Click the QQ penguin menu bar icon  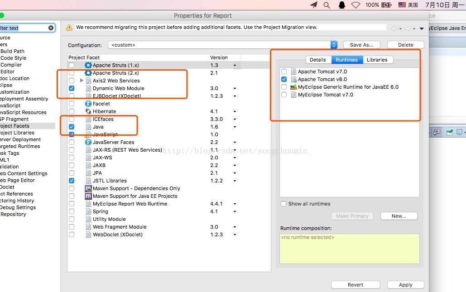(x=342, y=5)
